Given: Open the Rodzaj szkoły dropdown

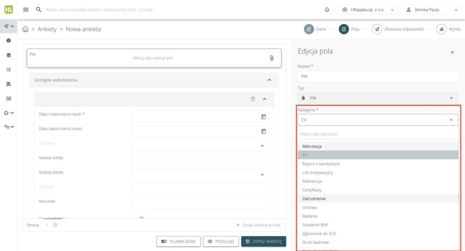Looking at the screenshot, I should [262, 175].
